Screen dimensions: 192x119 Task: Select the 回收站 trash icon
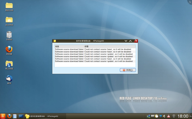coord(9,36)
